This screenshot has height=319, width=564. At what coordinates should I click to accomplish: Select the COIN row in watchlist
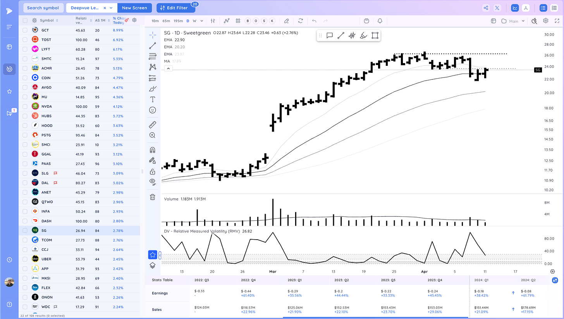(x=79, y=78)
